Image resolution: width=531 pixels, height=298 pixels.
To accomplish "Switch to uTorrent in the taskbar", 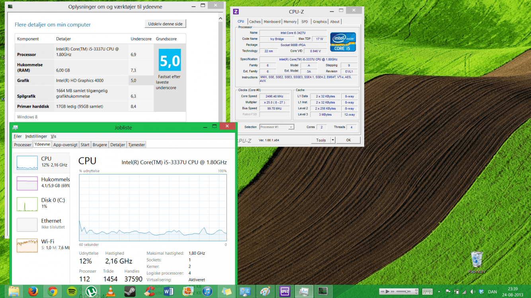I will pyautogui.click(x=91, y=292).
